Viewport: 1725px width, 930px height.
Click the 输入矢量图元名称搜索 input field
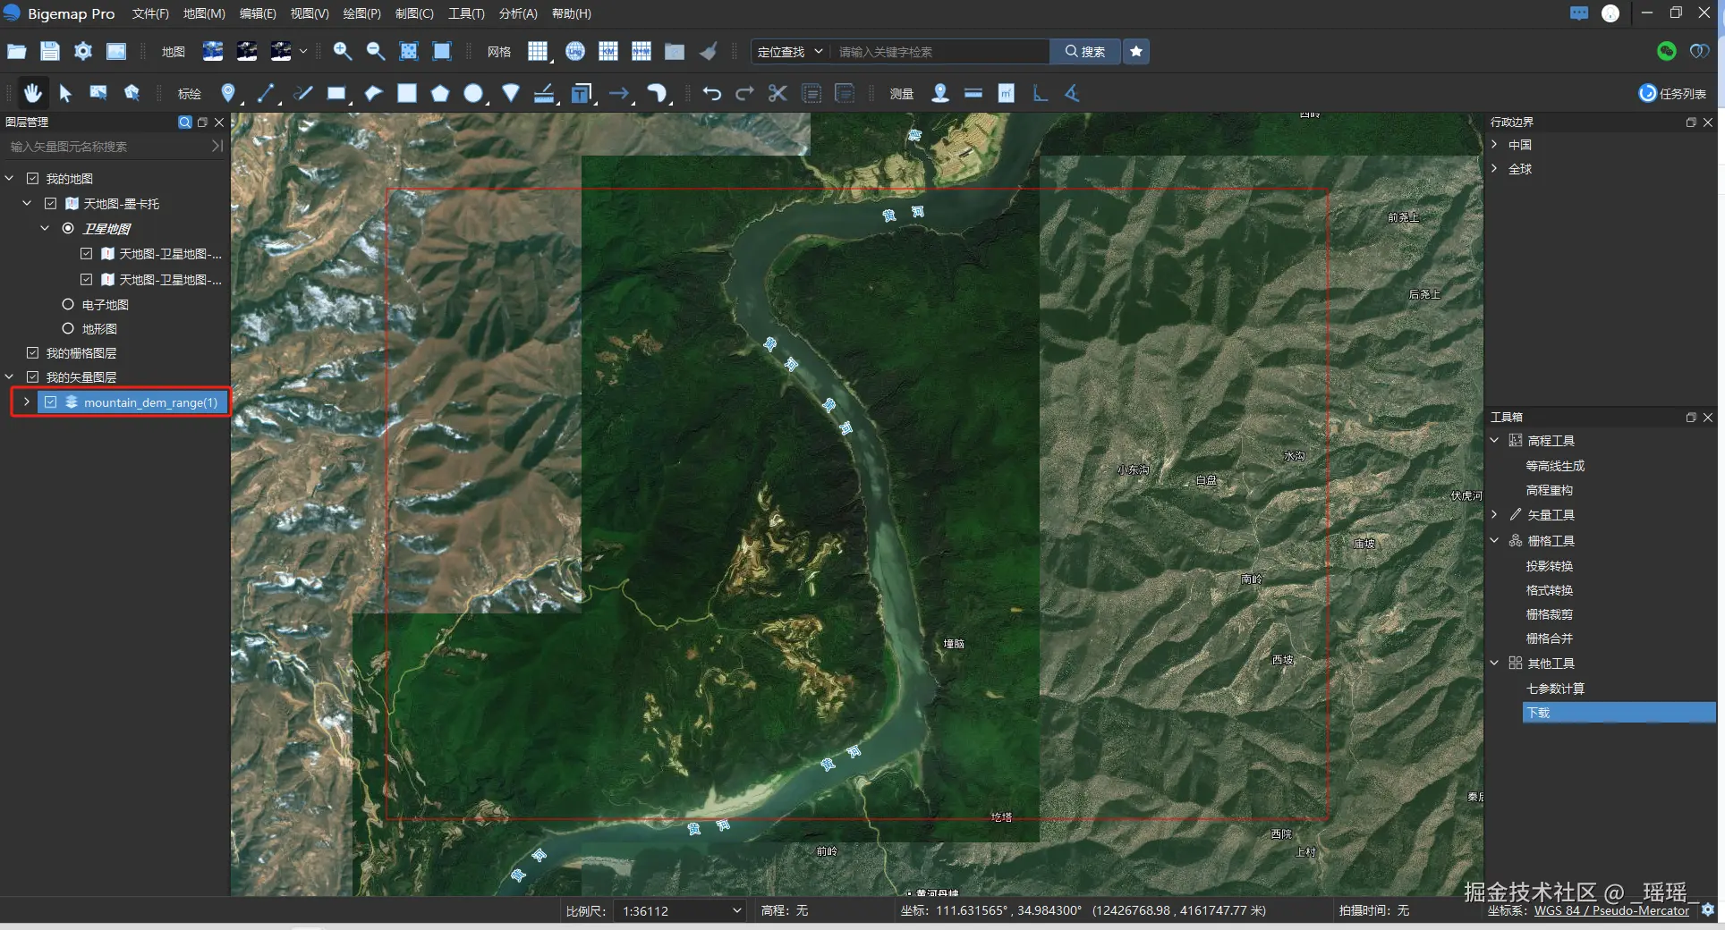click(107, 147)
